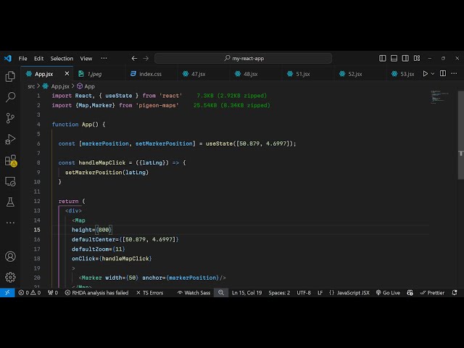The height and width of the screenshot is (348, 464).
Task: Click the Go Back navigation arrow
Action: [134, 58]
